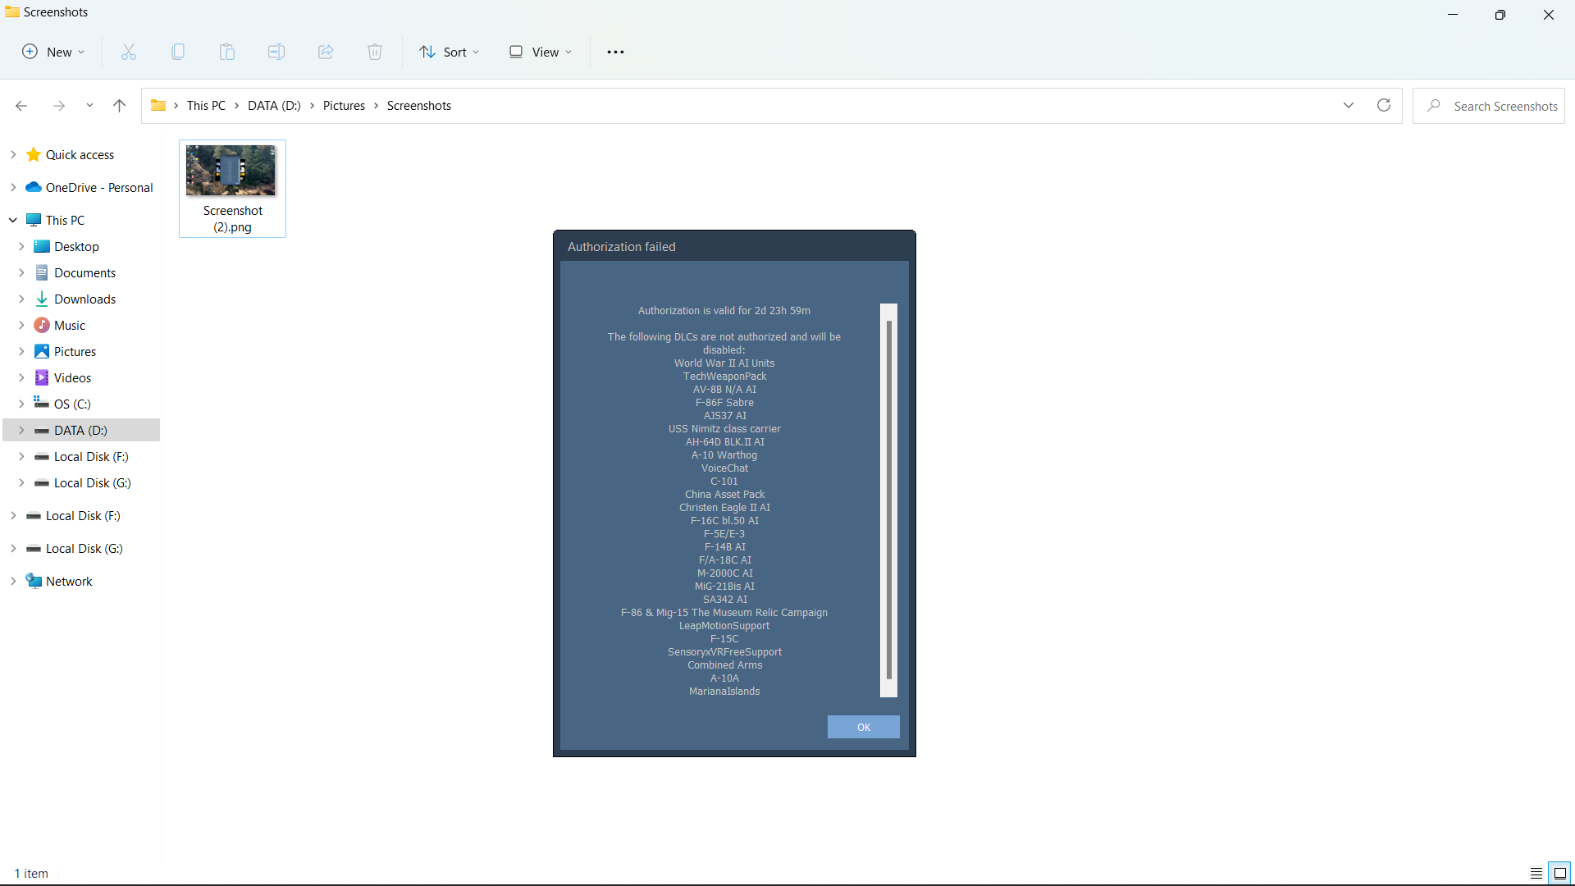This screenshot has height=886, width=1575.
Task: Expand the Downloads tree node
Action: (21, 299)
